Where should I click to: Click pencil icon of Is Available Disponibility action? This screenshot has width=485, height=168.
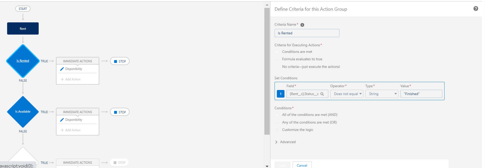pyautogui.click(x=62, y=120)
